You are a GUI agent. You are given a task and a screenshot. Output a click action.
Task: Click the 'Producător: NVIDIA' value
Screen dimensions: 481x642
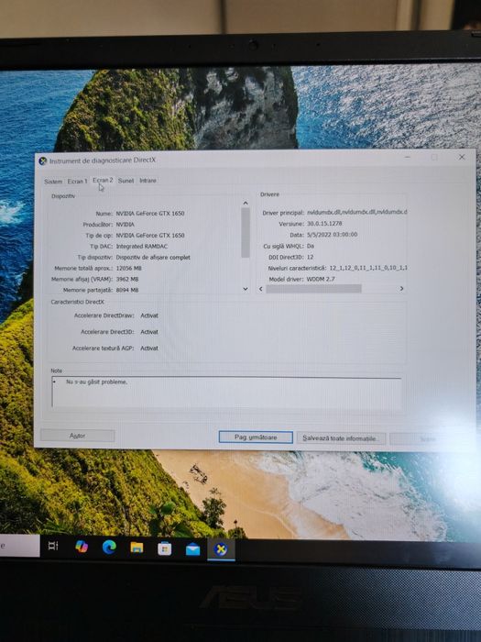pos(125,225)
